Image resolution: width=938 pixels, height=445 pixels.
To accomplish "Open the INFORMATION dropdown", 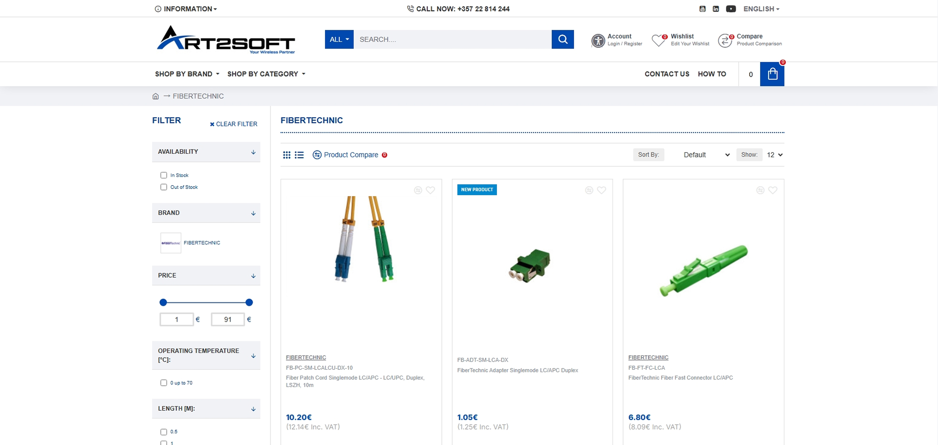I will [x=186, y=9].
